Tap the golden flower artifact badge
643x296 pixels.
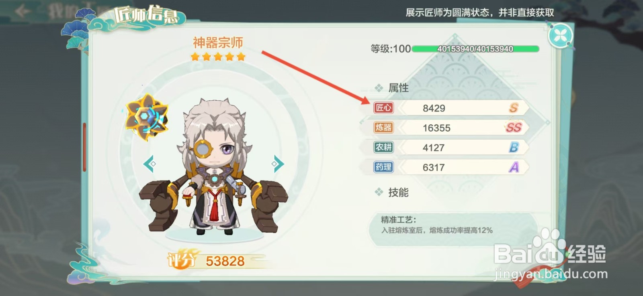click(147, 117)
